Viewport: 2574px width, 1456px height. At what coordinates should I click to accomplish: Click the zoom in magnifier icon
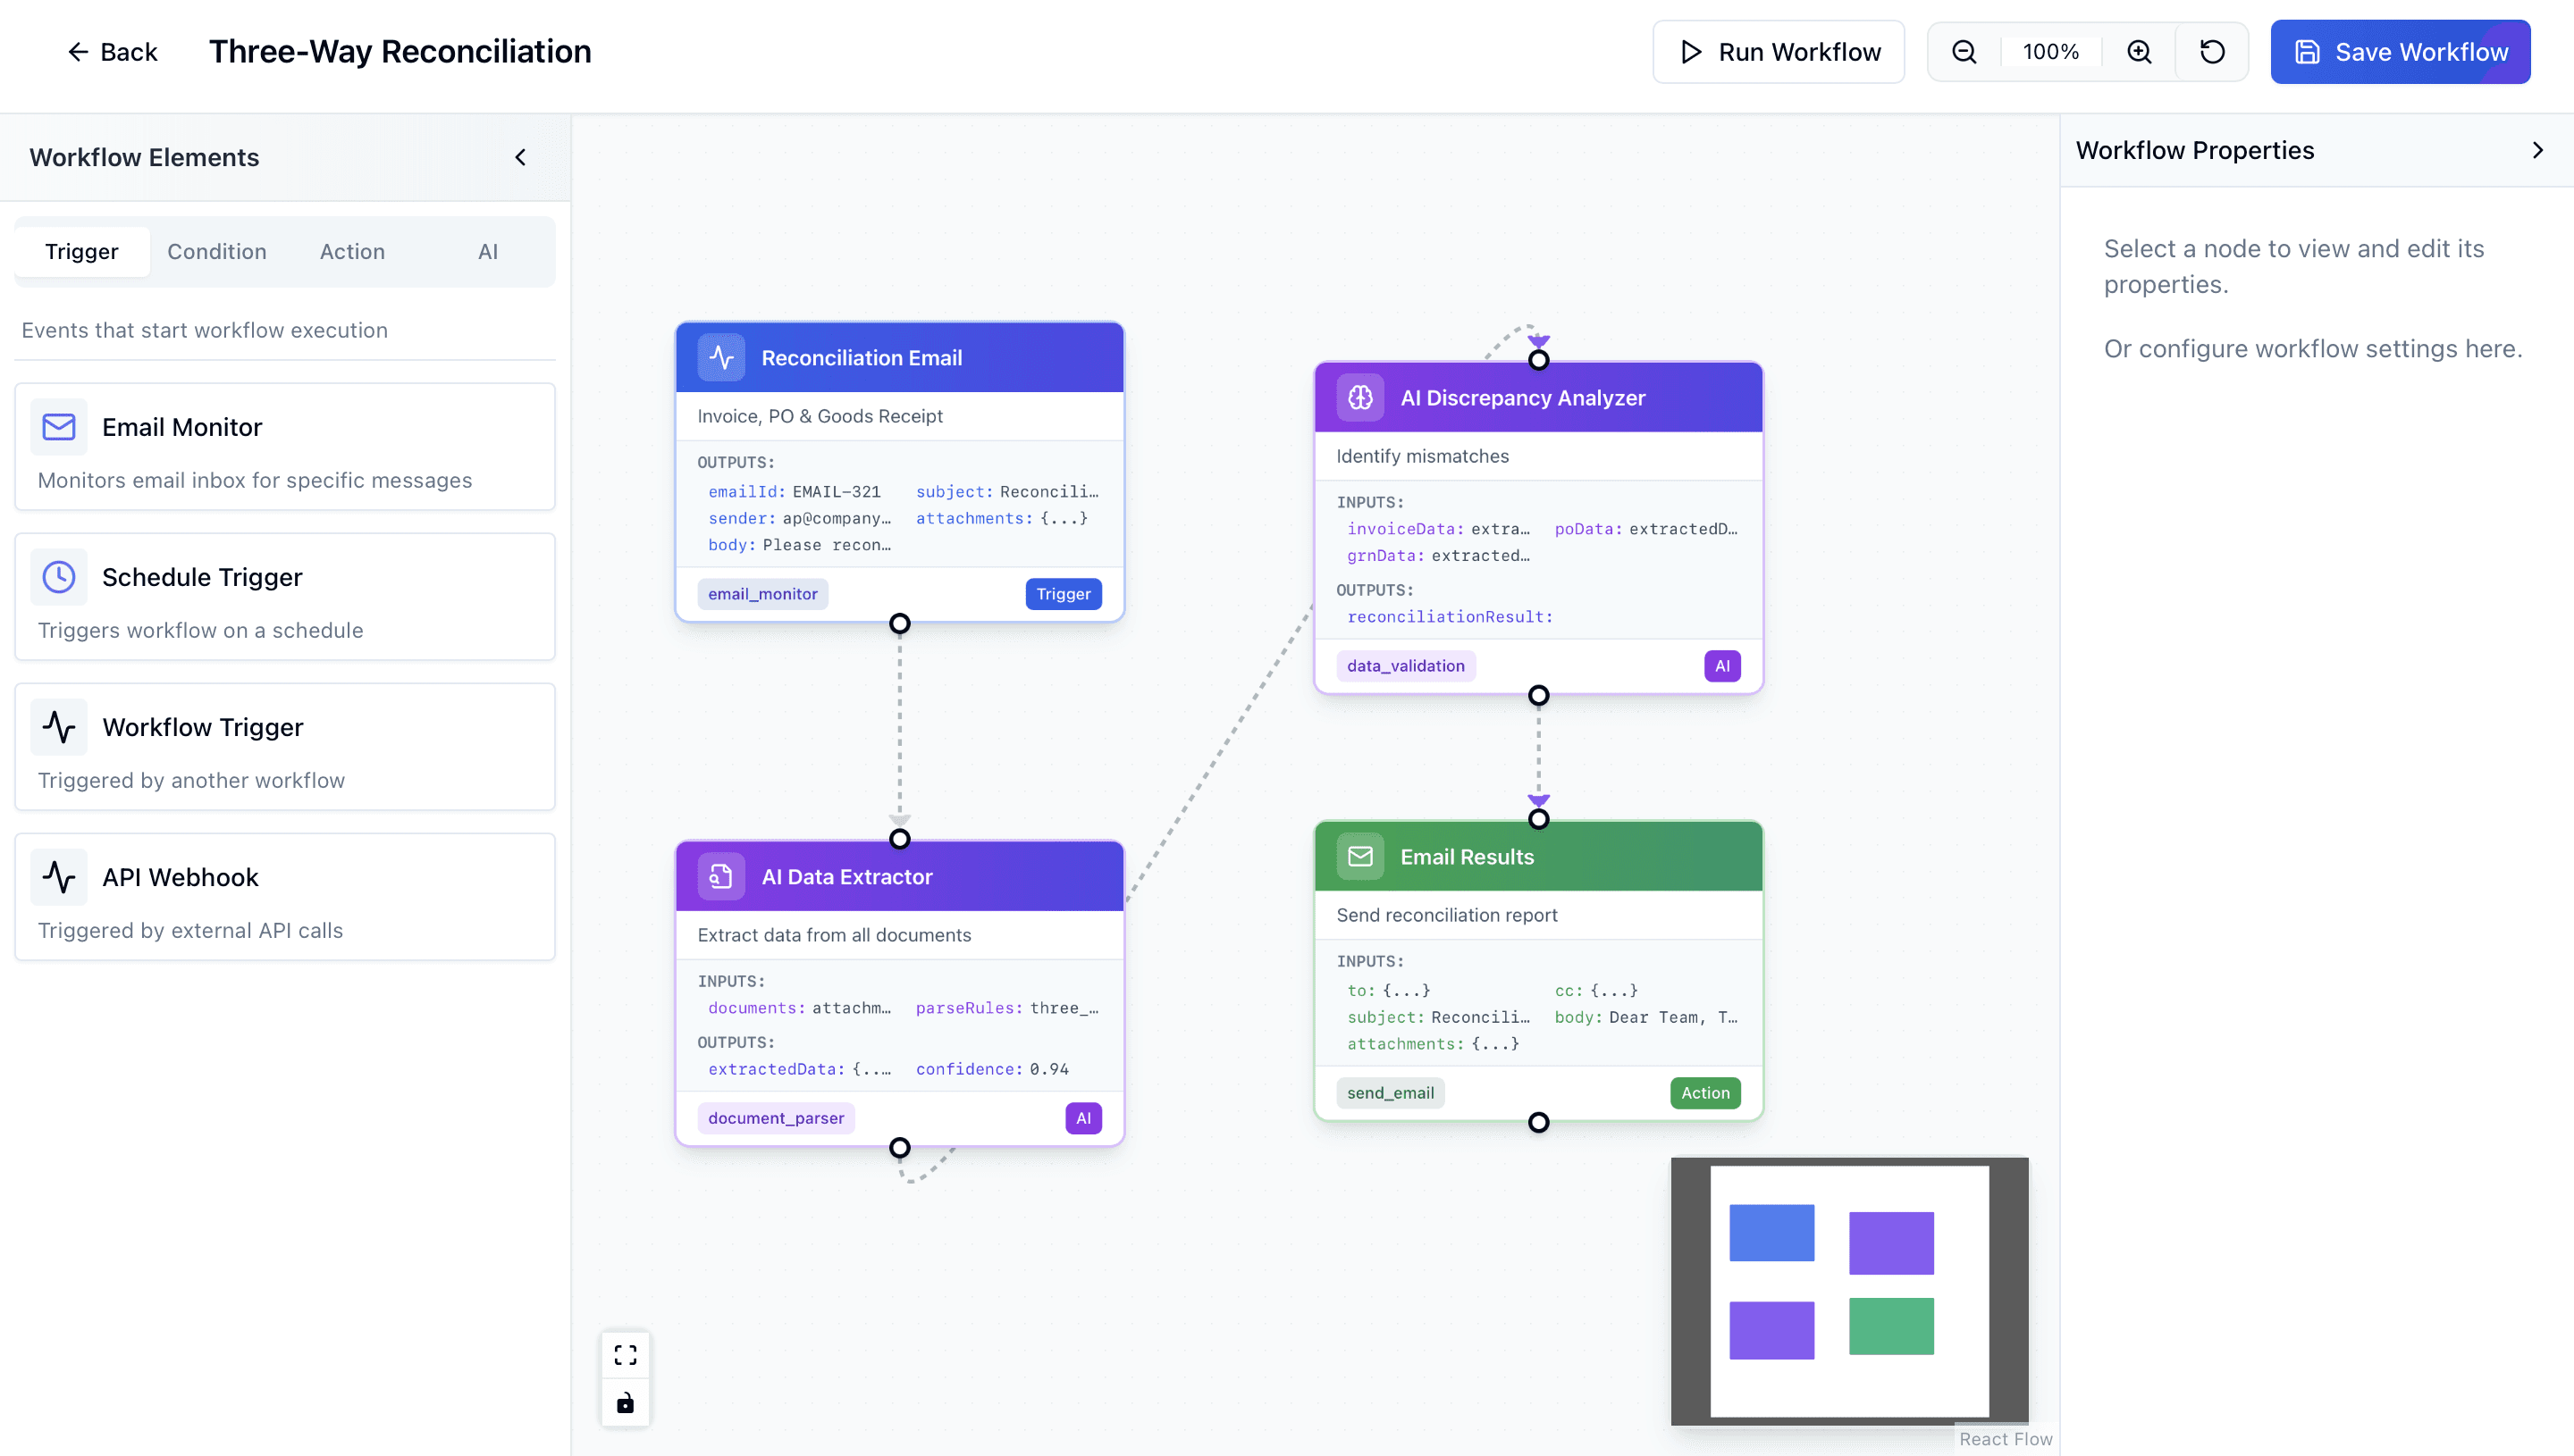[x=2139, y=52]
